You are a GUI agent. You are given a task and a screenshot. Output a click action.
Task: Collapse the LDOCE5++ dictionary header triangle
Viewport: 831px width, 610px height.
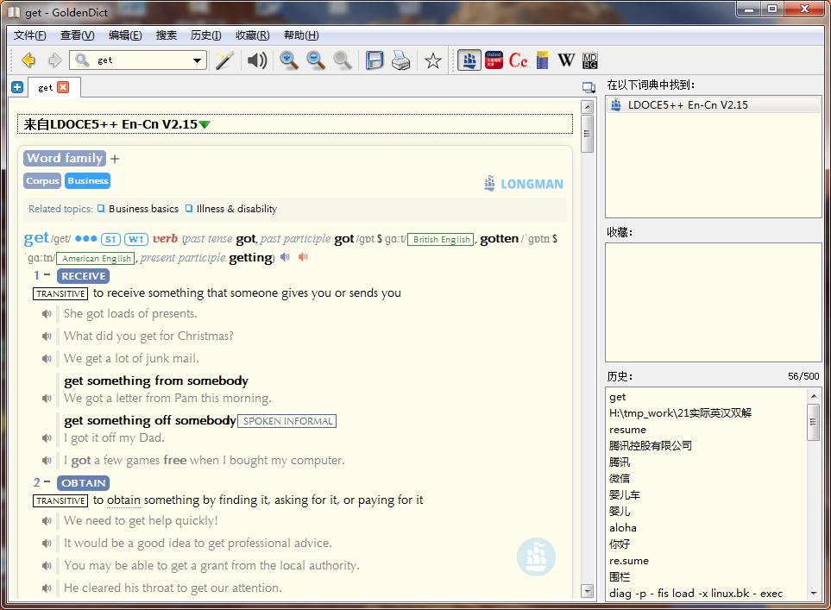[205, 125]
